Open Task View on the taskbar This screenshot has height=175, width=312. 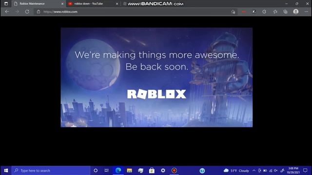coord(106,171)
